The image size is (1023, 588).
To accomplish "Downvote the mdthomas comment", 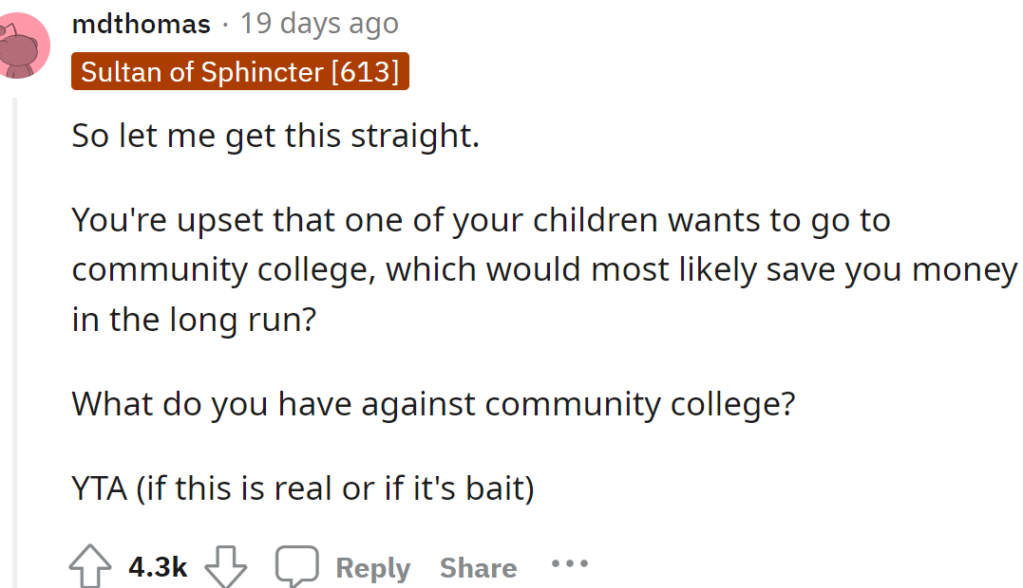I will click(x=226, y=567).
